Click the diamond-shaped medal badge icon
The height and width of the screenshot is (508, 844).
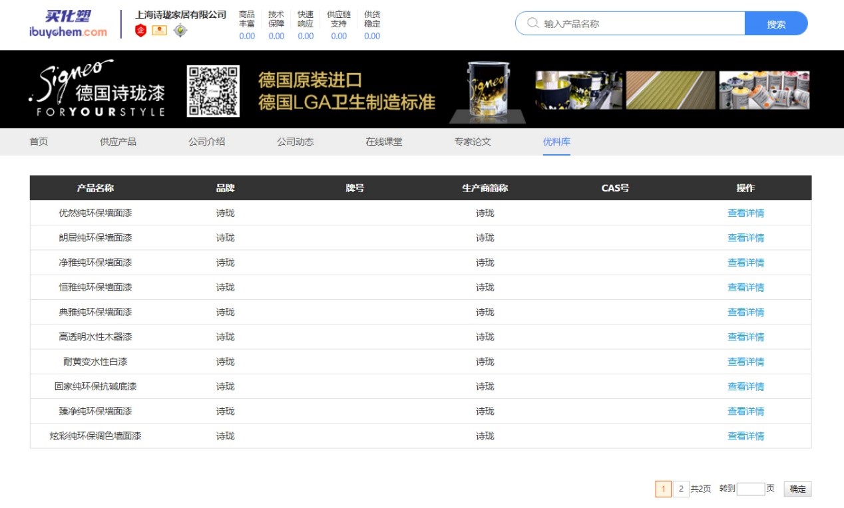180,31
